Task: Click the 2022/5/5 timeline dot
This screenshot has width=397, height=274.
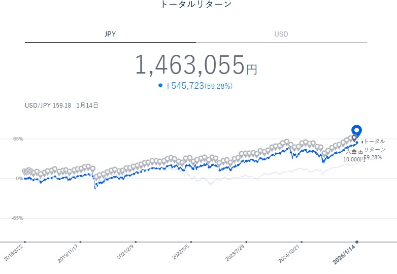Action: pyautogui.click(x=191, y=242)
